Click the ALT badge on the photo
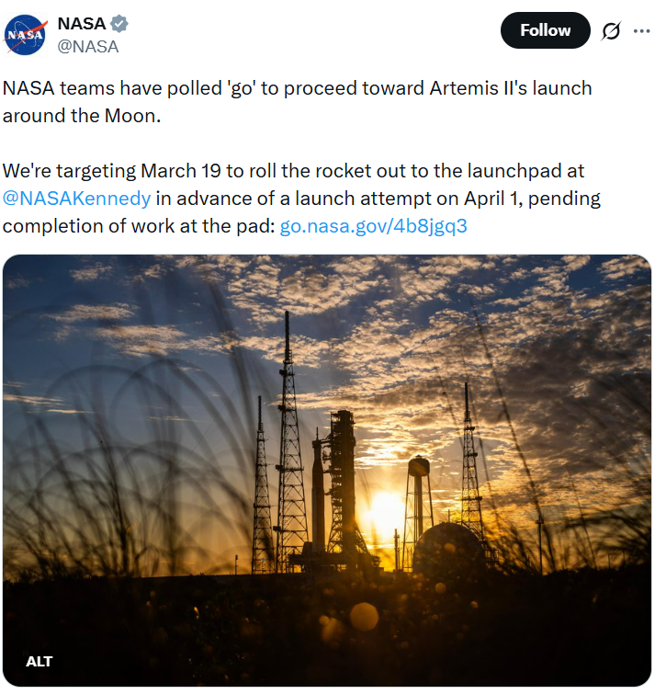The width and height of the screenshot is (666, 694). point(40,661)
